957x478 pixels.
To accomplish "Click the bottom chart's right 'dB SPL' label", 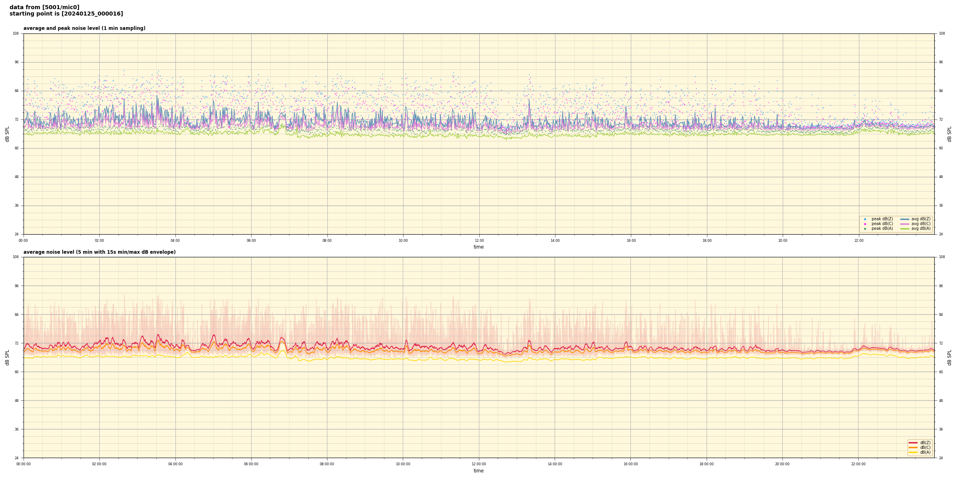I will (x=949, y=357).
